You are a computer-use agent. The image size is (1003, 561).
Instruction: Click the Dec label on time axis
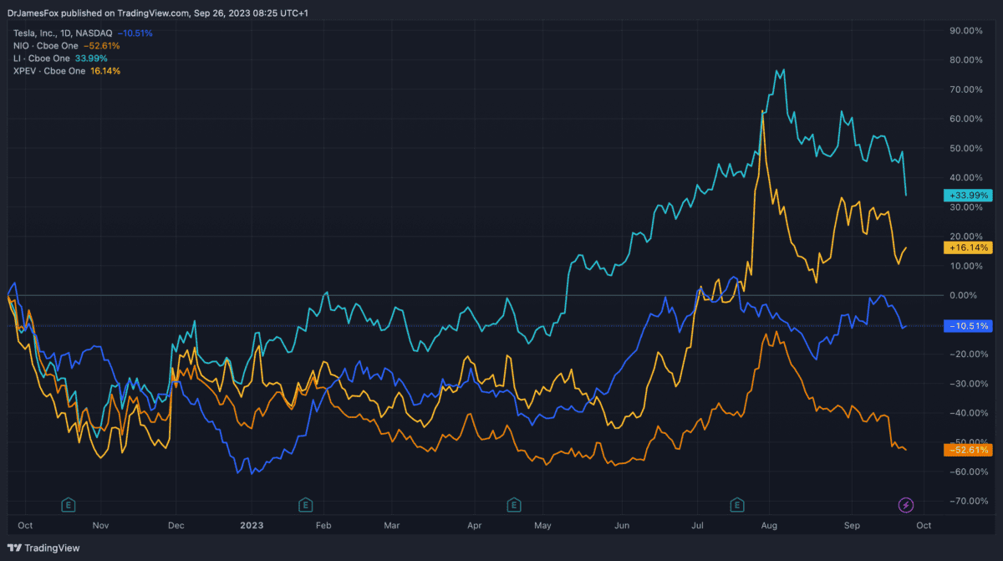click(177, 525)
